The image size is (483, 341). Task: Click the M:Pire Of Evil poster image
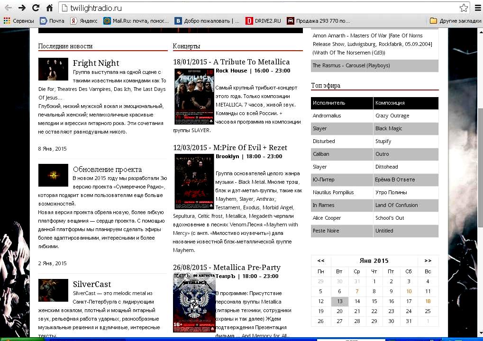pyautogui.click(x=194, y=181)
